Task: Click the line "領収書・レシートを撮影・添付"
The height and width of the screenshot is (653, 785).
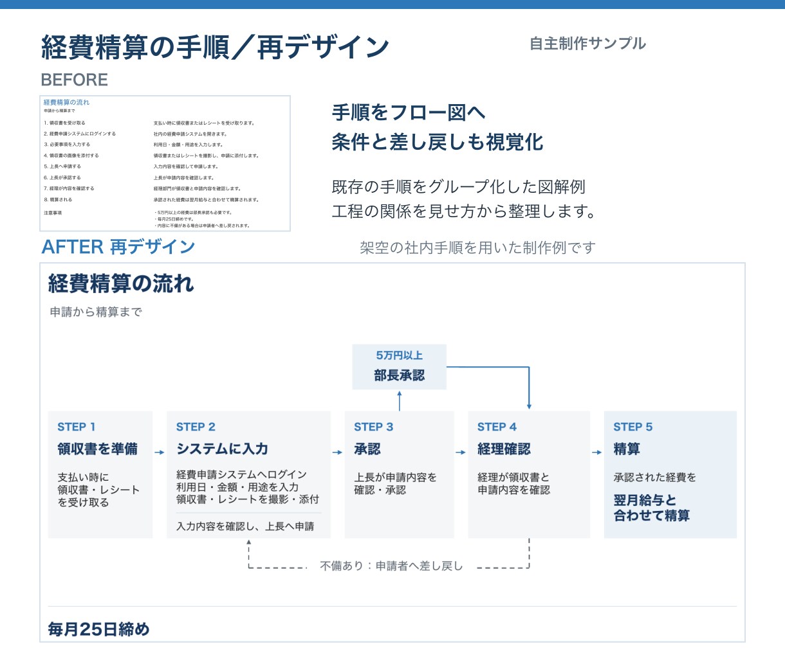Action: click(248, 499)
